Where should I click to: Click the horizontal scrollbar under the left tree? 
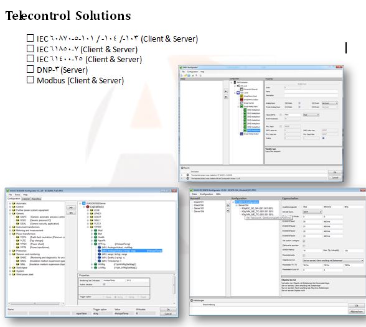36,304
